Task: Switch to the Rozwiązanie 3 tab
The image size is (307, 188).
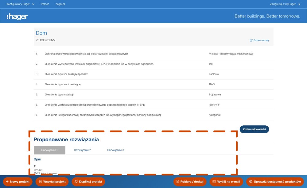Action: point(116,150)
